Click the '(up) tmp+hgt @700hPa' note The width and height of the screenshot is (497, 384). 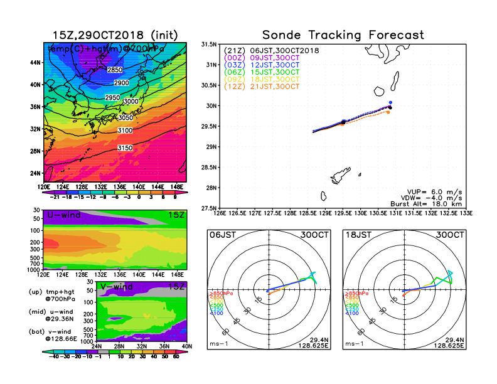(x=51, y=296)
